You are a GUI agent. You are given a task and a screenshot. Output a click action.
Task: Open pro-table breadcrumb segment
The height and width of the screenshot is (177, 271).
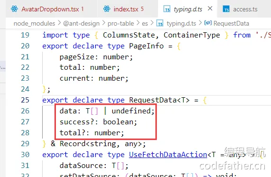(x=121, y=23)
